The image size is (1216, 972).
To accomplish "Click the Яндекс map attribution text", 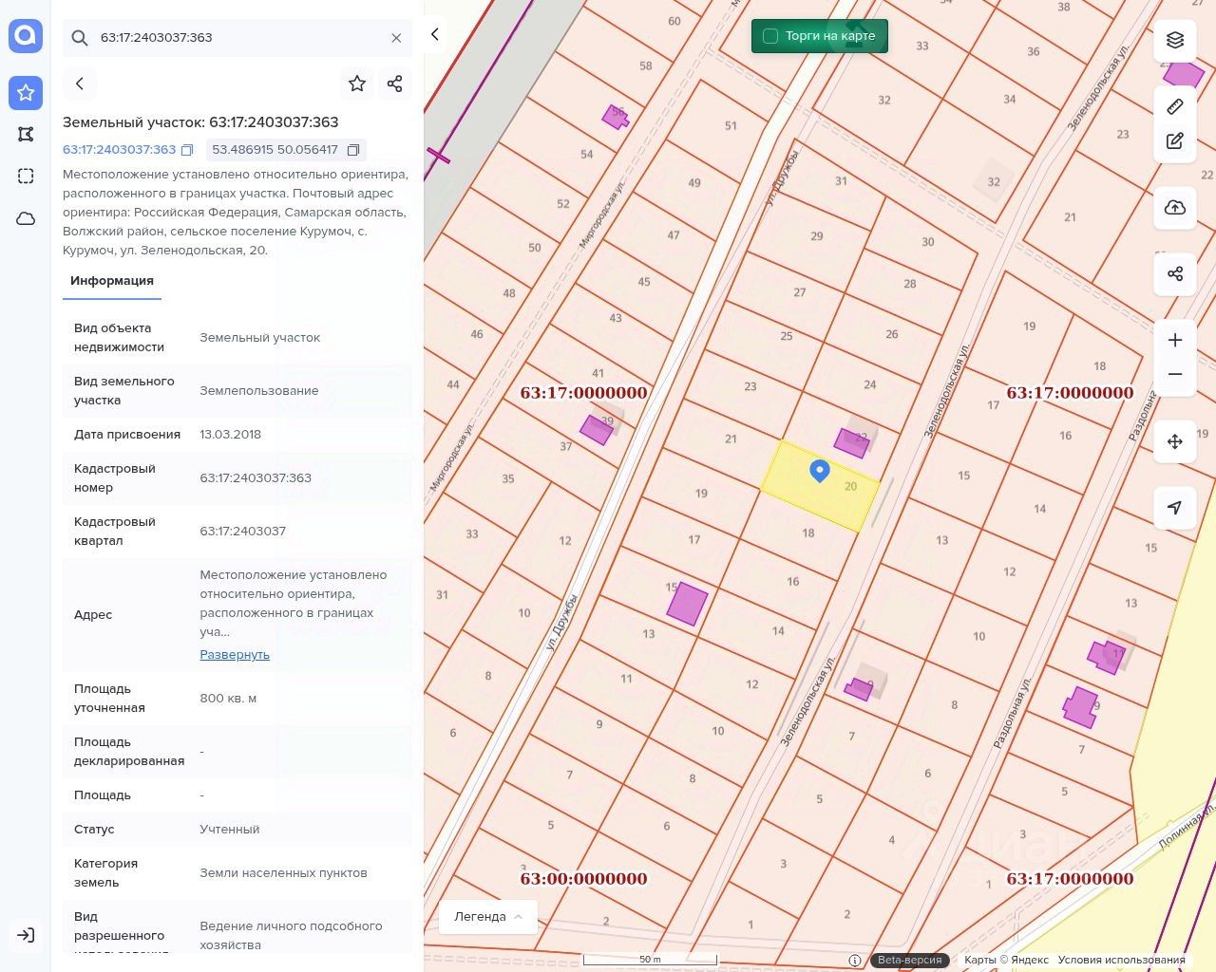I will tap(1007, 960).
